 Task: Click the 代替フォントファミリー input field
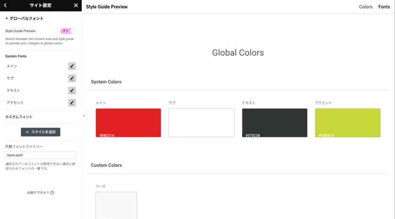(41, 155)
